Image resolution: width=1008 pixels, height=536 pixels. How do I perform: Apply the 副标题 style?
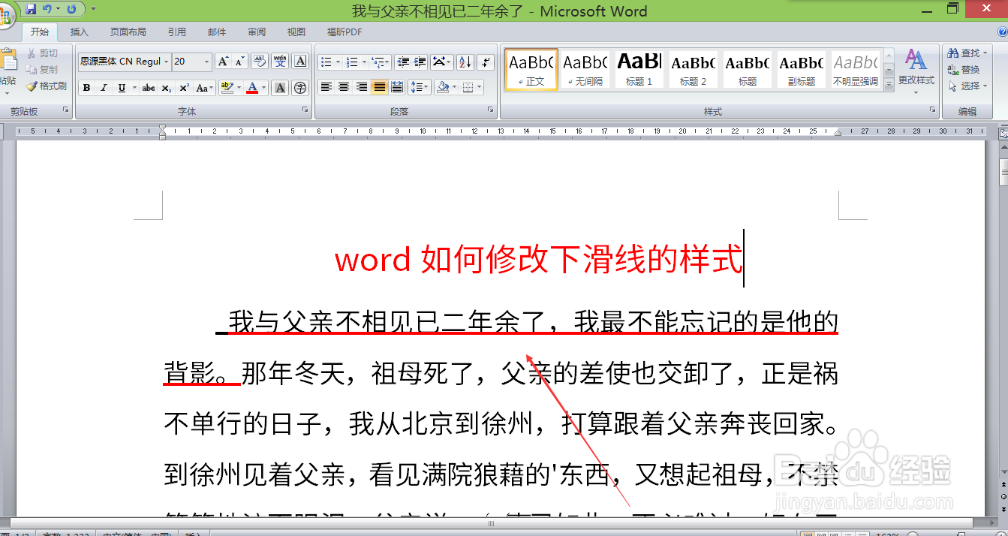(802, 70)
